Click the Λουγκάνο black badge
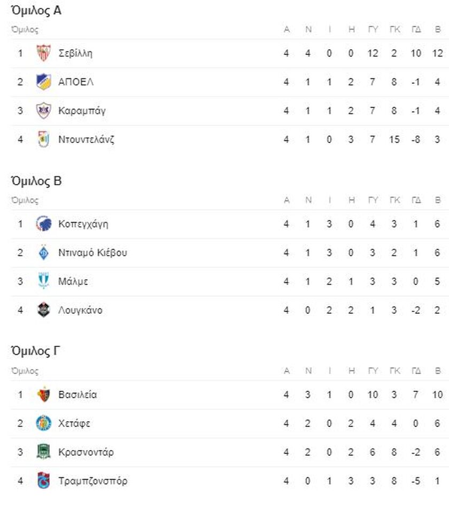Image resolution: width=449 pixels, height=505 pixels. click(x=43, y=310)
